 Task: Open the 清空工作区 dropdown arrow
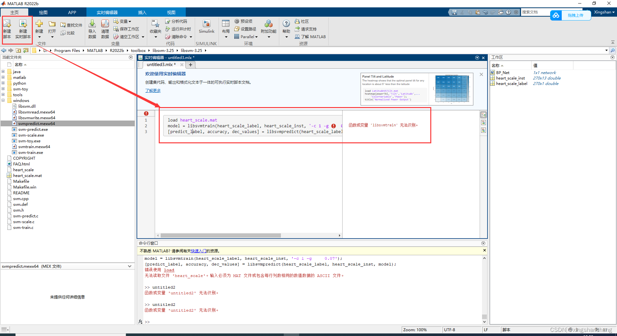143,37
